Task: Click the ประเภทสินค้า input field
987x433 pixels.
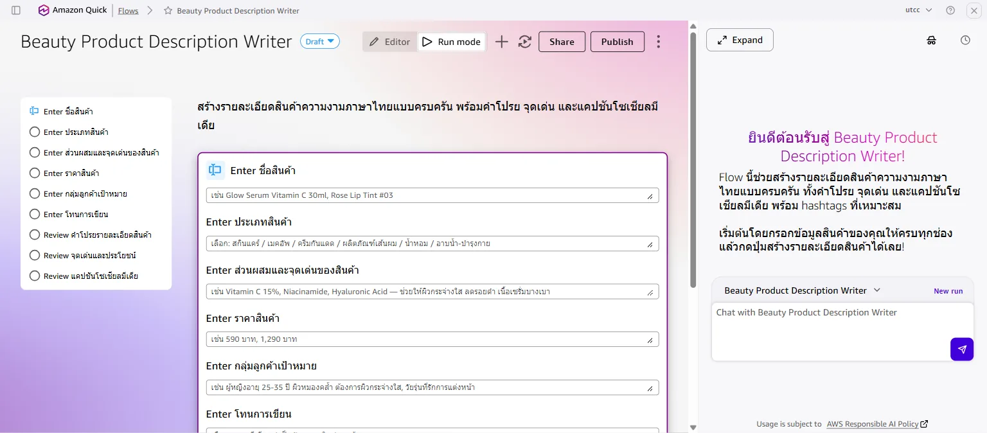Action: [x=432, y=243]
